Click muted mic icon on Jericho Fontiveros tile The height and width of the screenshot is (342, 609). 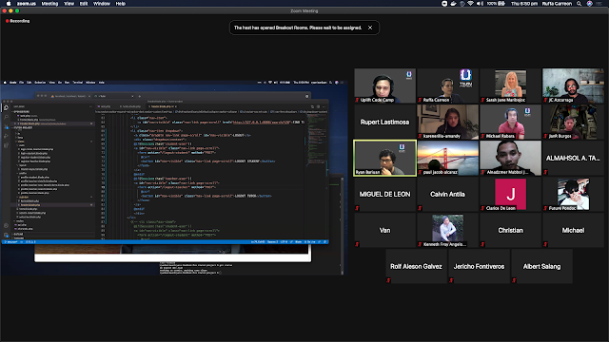click(451, 280)
